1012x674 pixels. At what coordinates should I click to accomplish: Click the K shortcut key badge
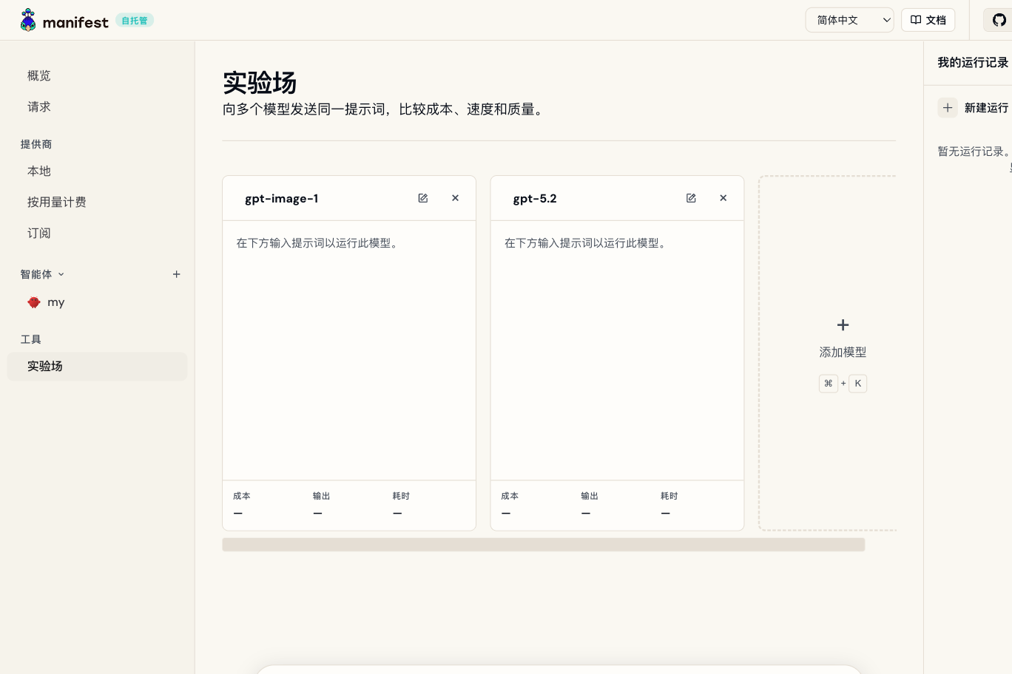click(x=858, y=384)
